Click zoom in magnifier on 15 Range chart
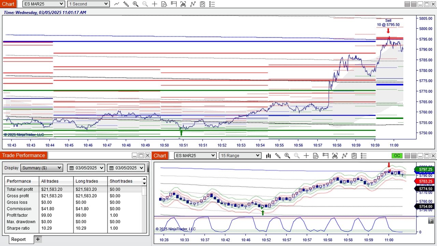 (287, 156)
